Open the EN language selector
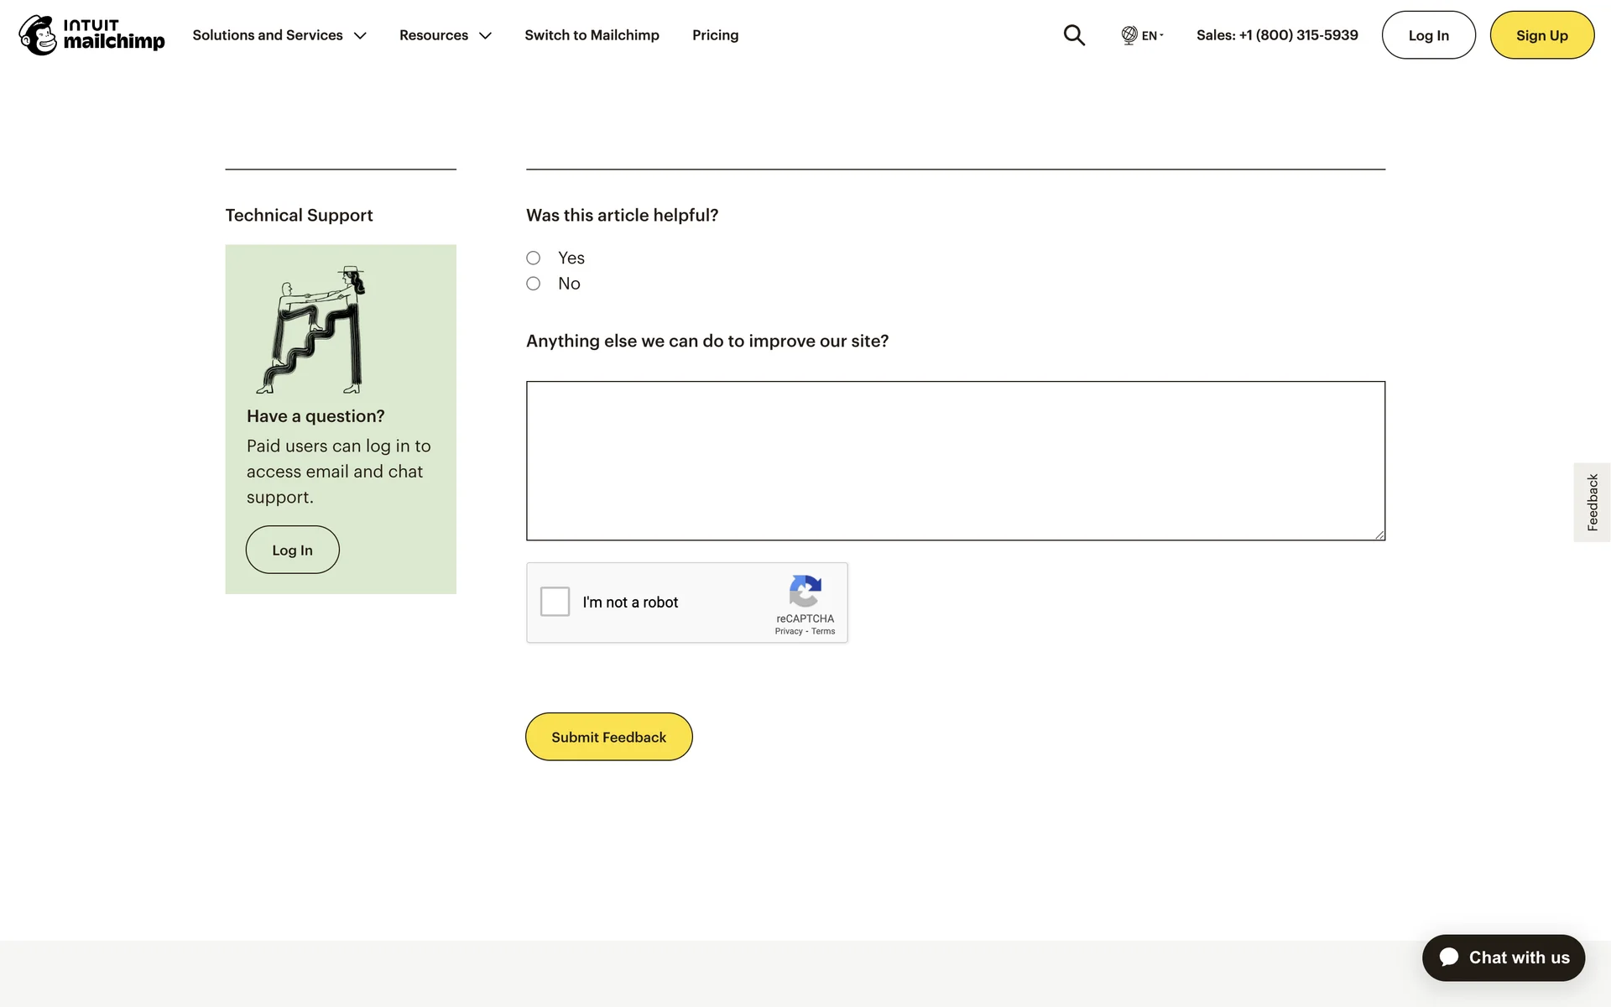Viewport: 1611px width, 1007px height. (x=1151, y=35)
